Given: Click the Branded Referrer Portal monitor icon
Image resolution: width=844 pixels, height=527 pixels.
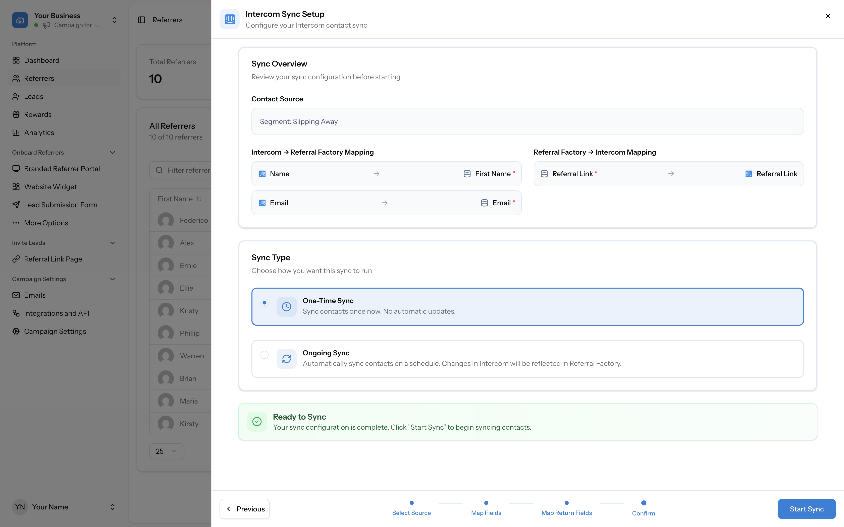Looking at the screenshot, I should pos(16,168).
